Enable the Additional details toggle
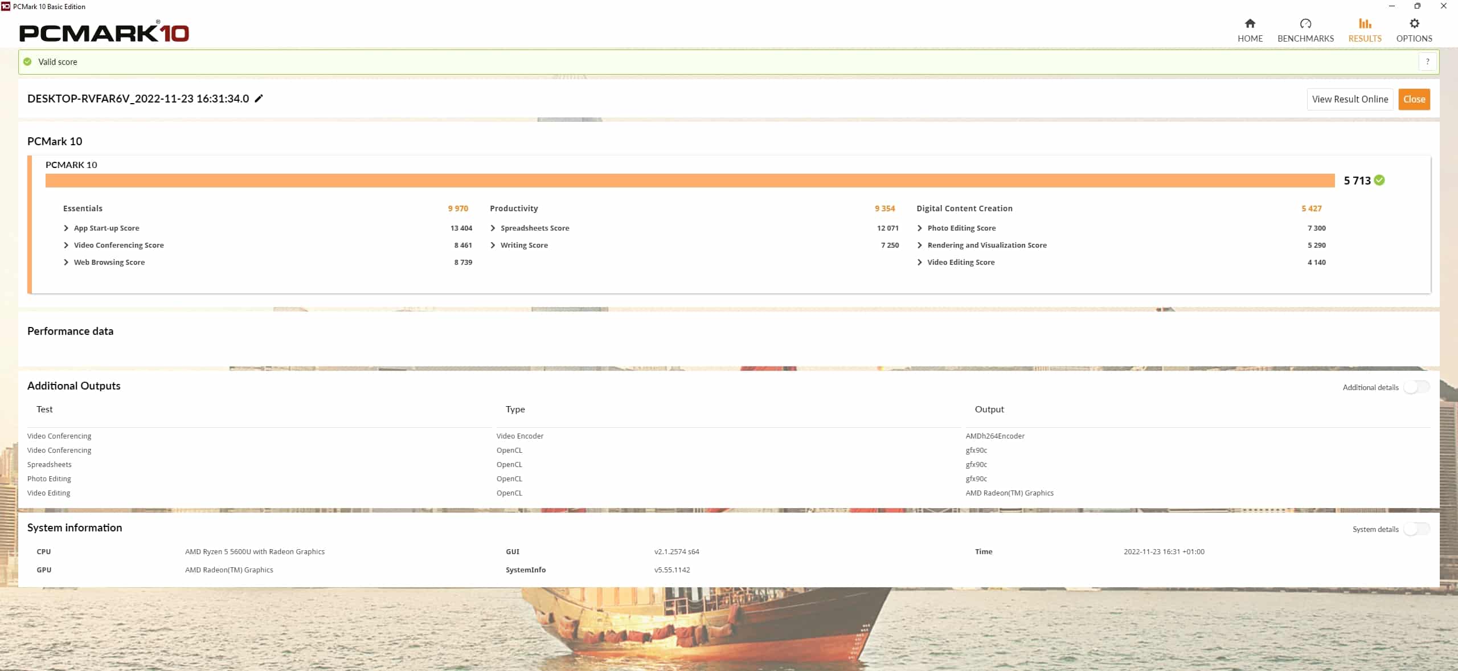 coord(1416,387)
